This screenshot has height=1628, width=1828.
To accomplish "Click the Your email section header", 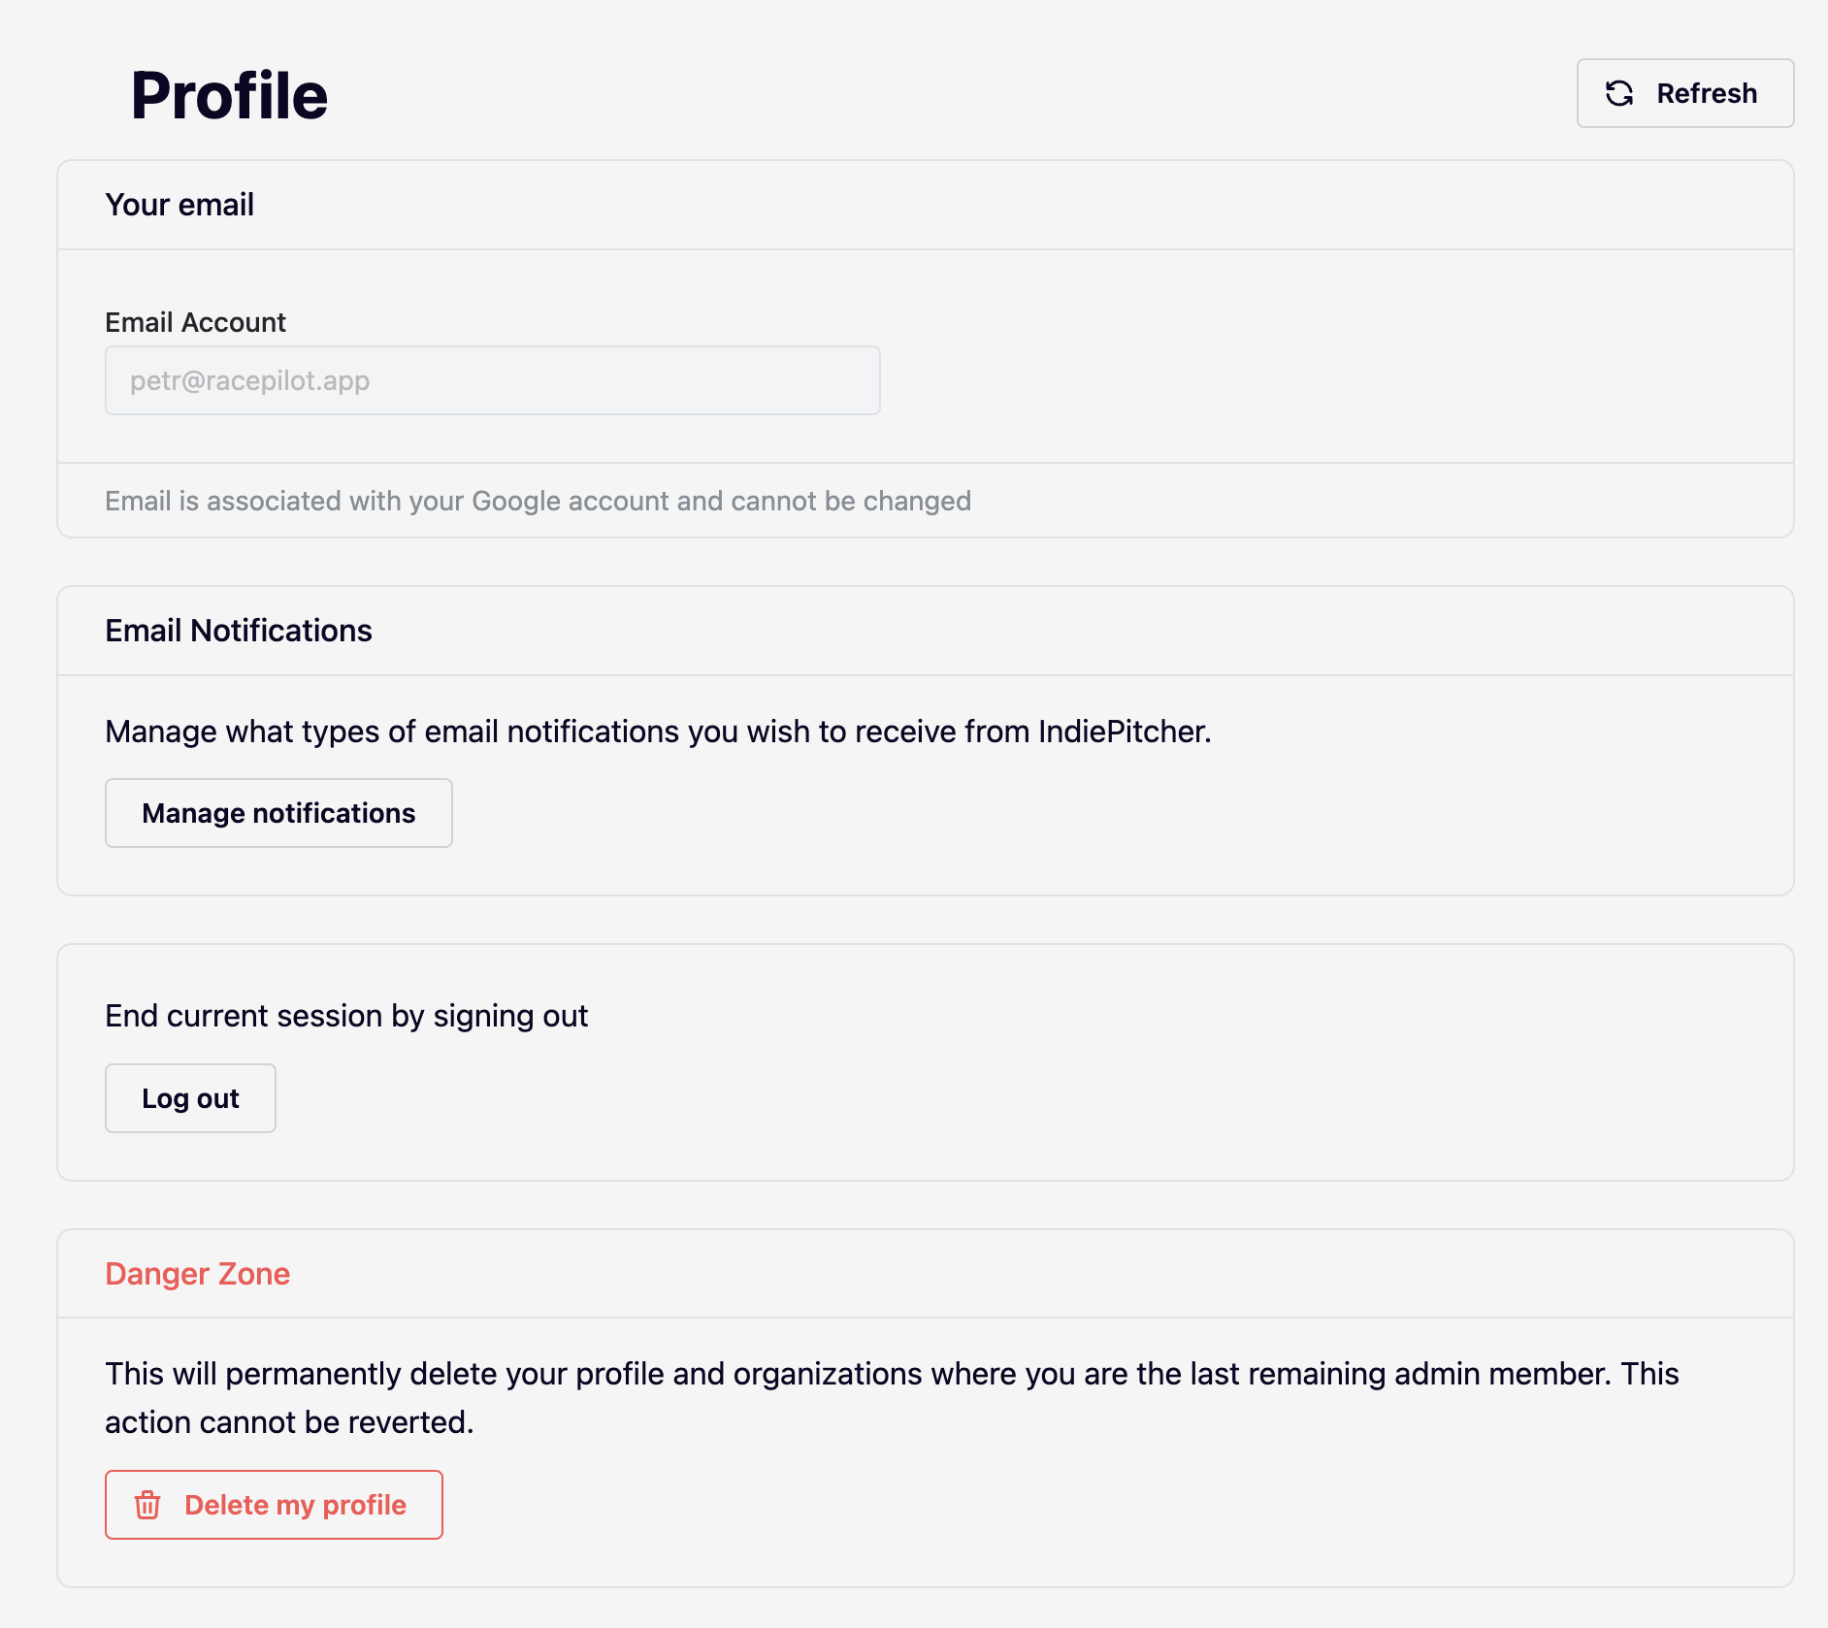I will click(x=180, y=205).
